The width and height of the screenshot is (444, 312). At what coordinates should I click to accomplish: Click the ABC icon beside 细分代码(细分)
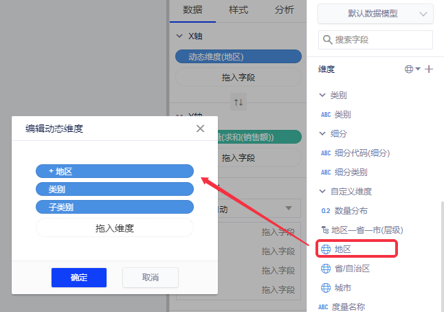tap(326, 153)
